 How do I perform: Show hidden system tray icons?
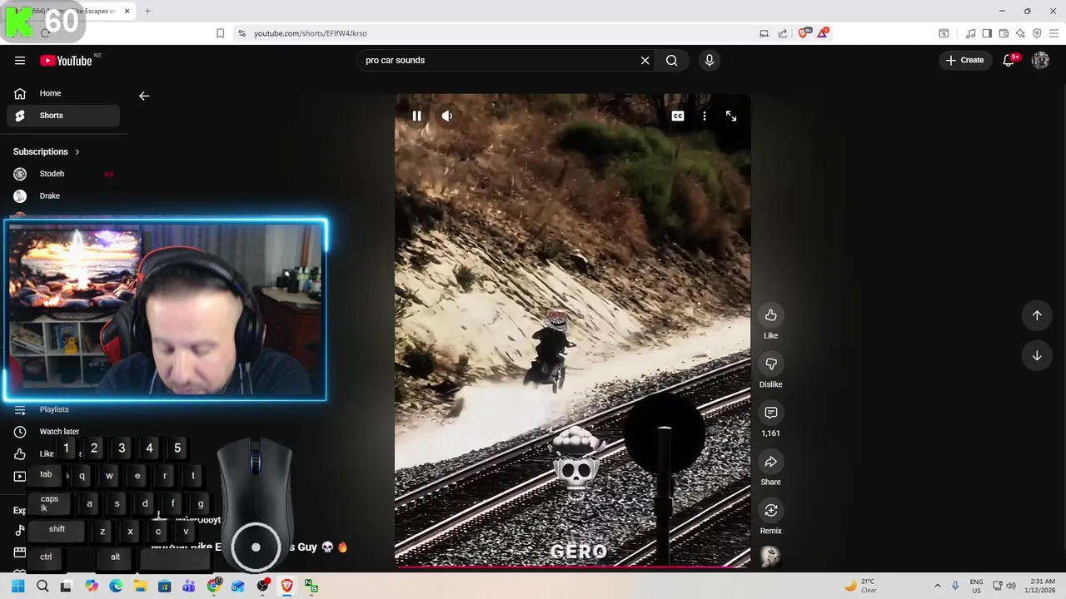937,587
